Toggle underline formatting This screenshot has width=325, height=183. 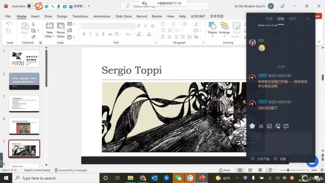pos(97,34)
